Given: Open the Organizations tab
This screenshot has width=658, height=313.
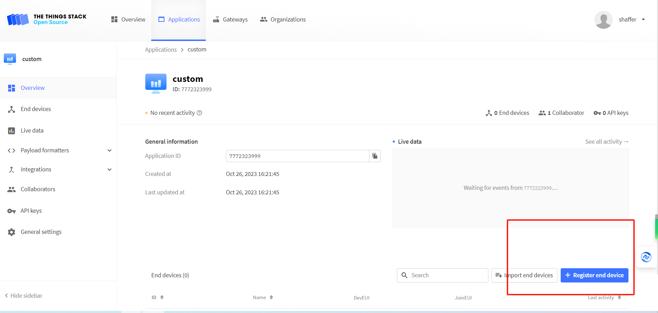Looking at the screenshot, I should click(x=283, y=19).
